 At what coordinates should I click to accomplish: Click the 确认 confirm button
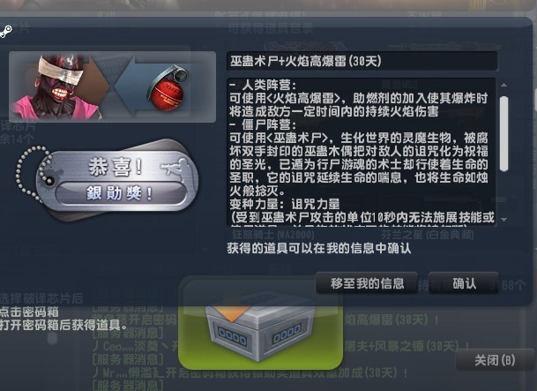(463, 283)
